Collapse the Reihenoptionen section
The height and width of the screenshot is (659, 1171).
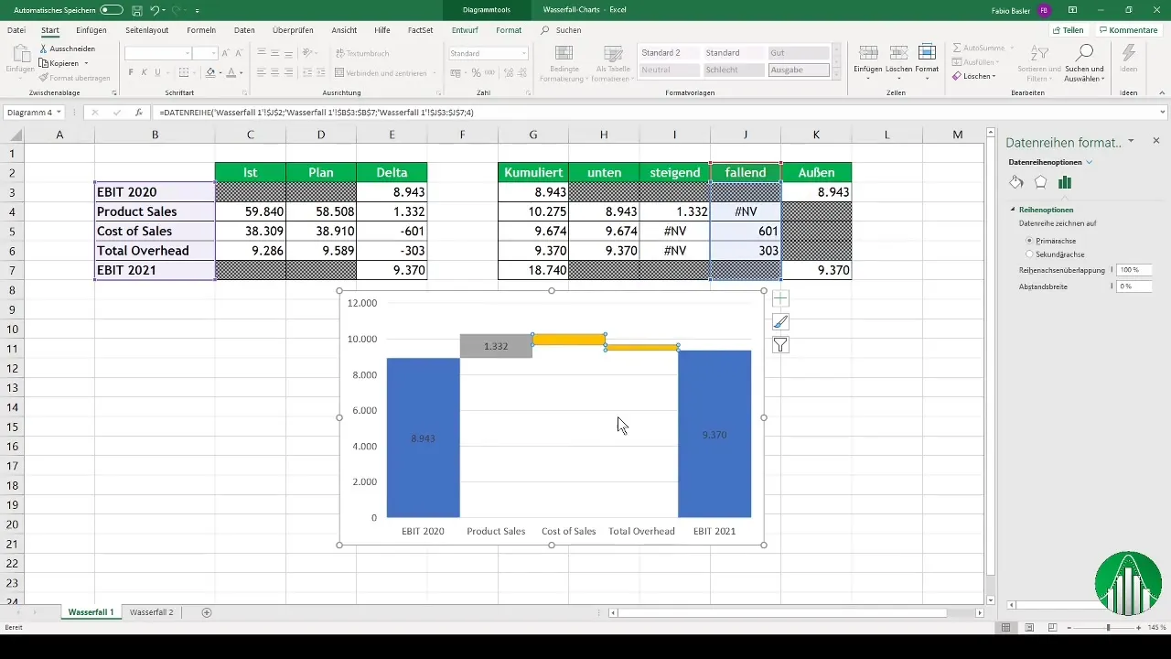pyautogui.click(x=1014, y=210)
